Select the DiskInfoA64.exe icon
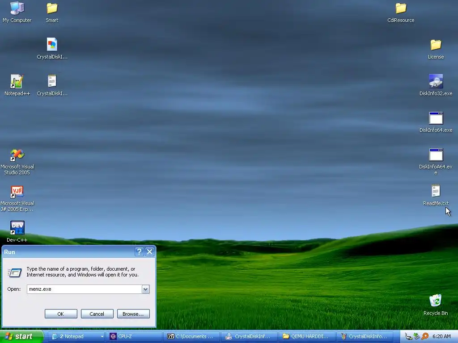This screenshot has width=458, height=343. tap(436, 161)
